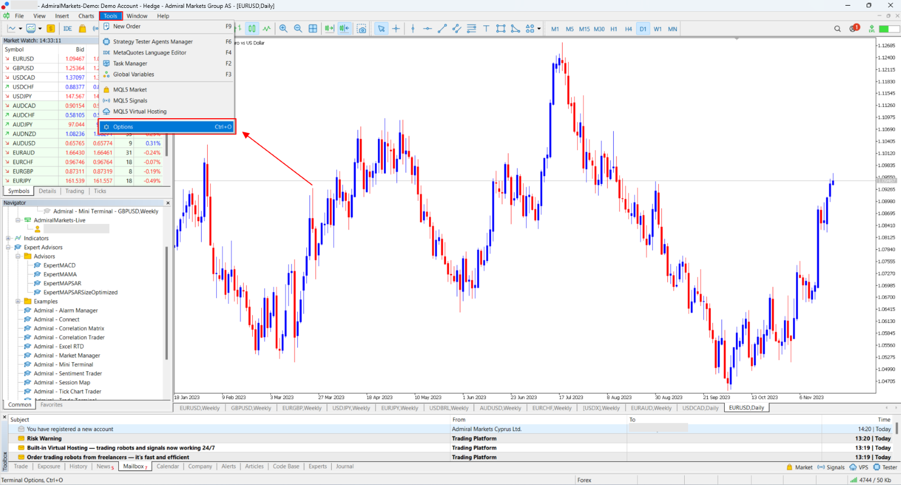Open the Risk Warning mailbox message
The image size is (901, 485).
44,439
